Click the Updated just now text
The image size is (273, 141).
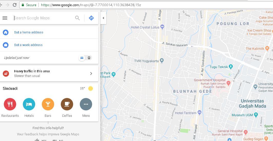pos(16,58)
